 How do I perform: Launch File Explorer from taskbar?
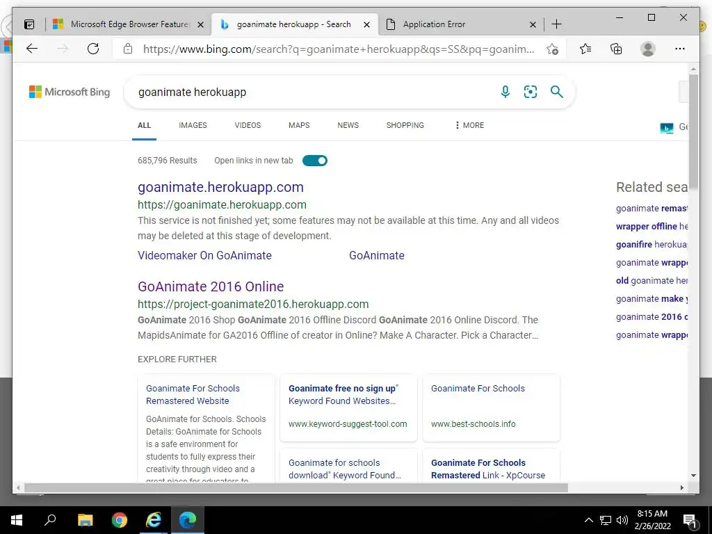pos(85,520)
